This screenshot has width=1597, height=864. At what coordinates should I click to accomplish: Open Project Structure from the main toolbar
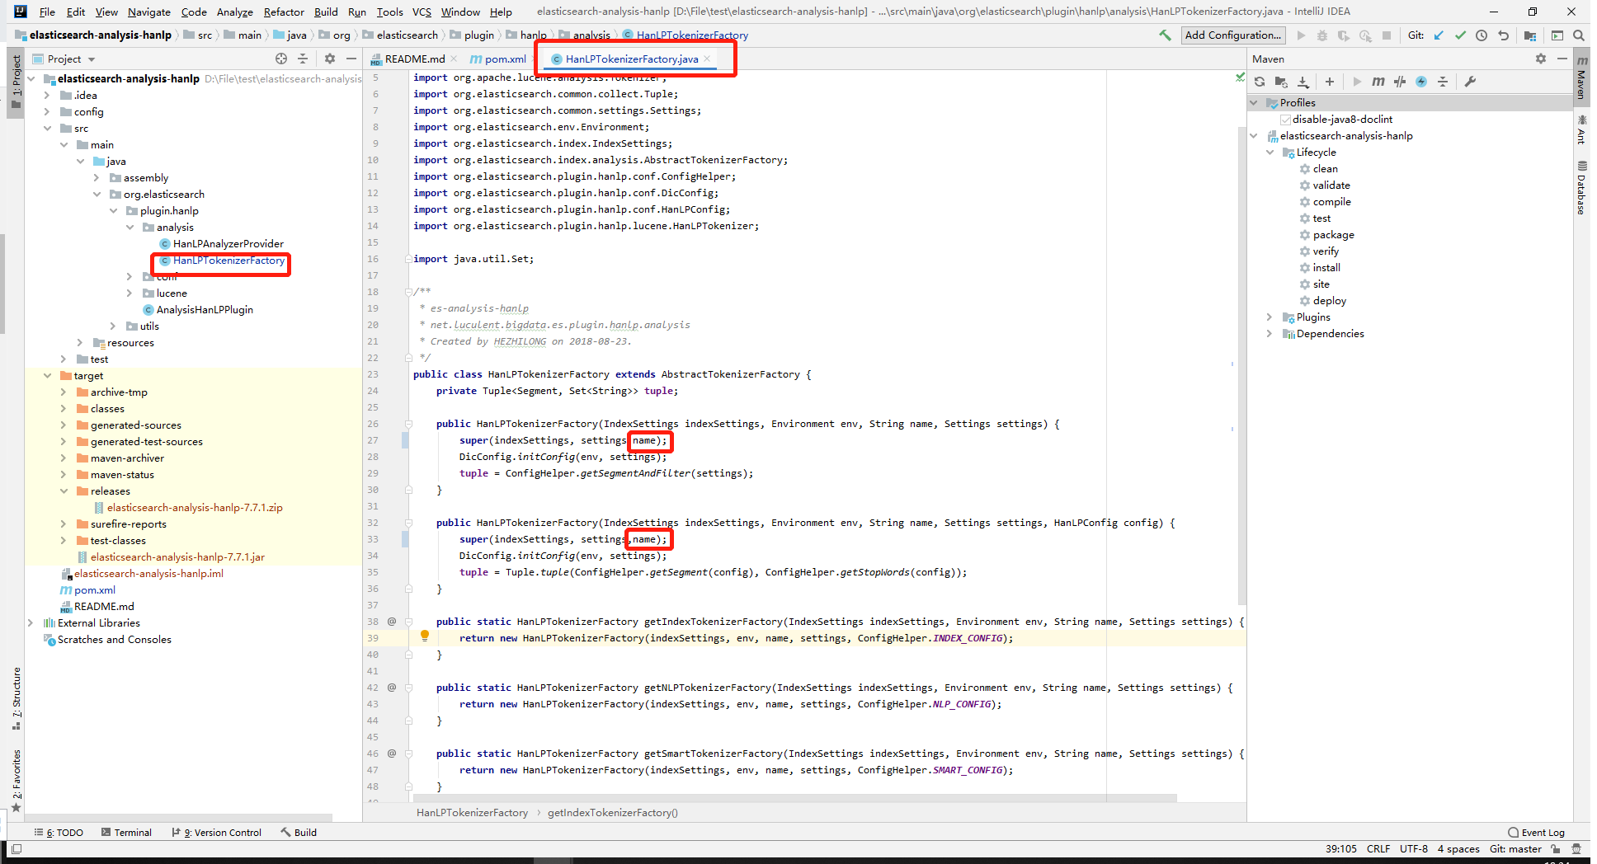point(1530,35)
